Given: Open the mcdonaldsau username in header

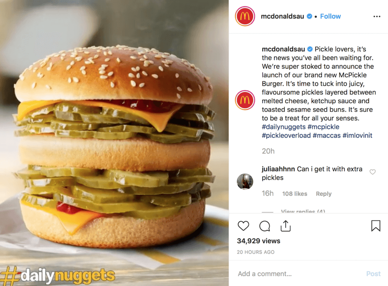Looking at the screenshot, I should click(x=282, y=16).
